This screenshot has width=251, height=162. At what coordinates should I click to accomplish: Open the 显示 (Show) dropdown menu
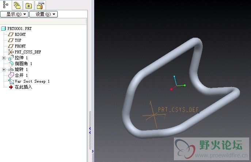point(14,14)
